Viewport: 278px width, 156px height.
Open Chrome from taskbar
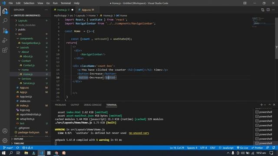pos(56,153)
